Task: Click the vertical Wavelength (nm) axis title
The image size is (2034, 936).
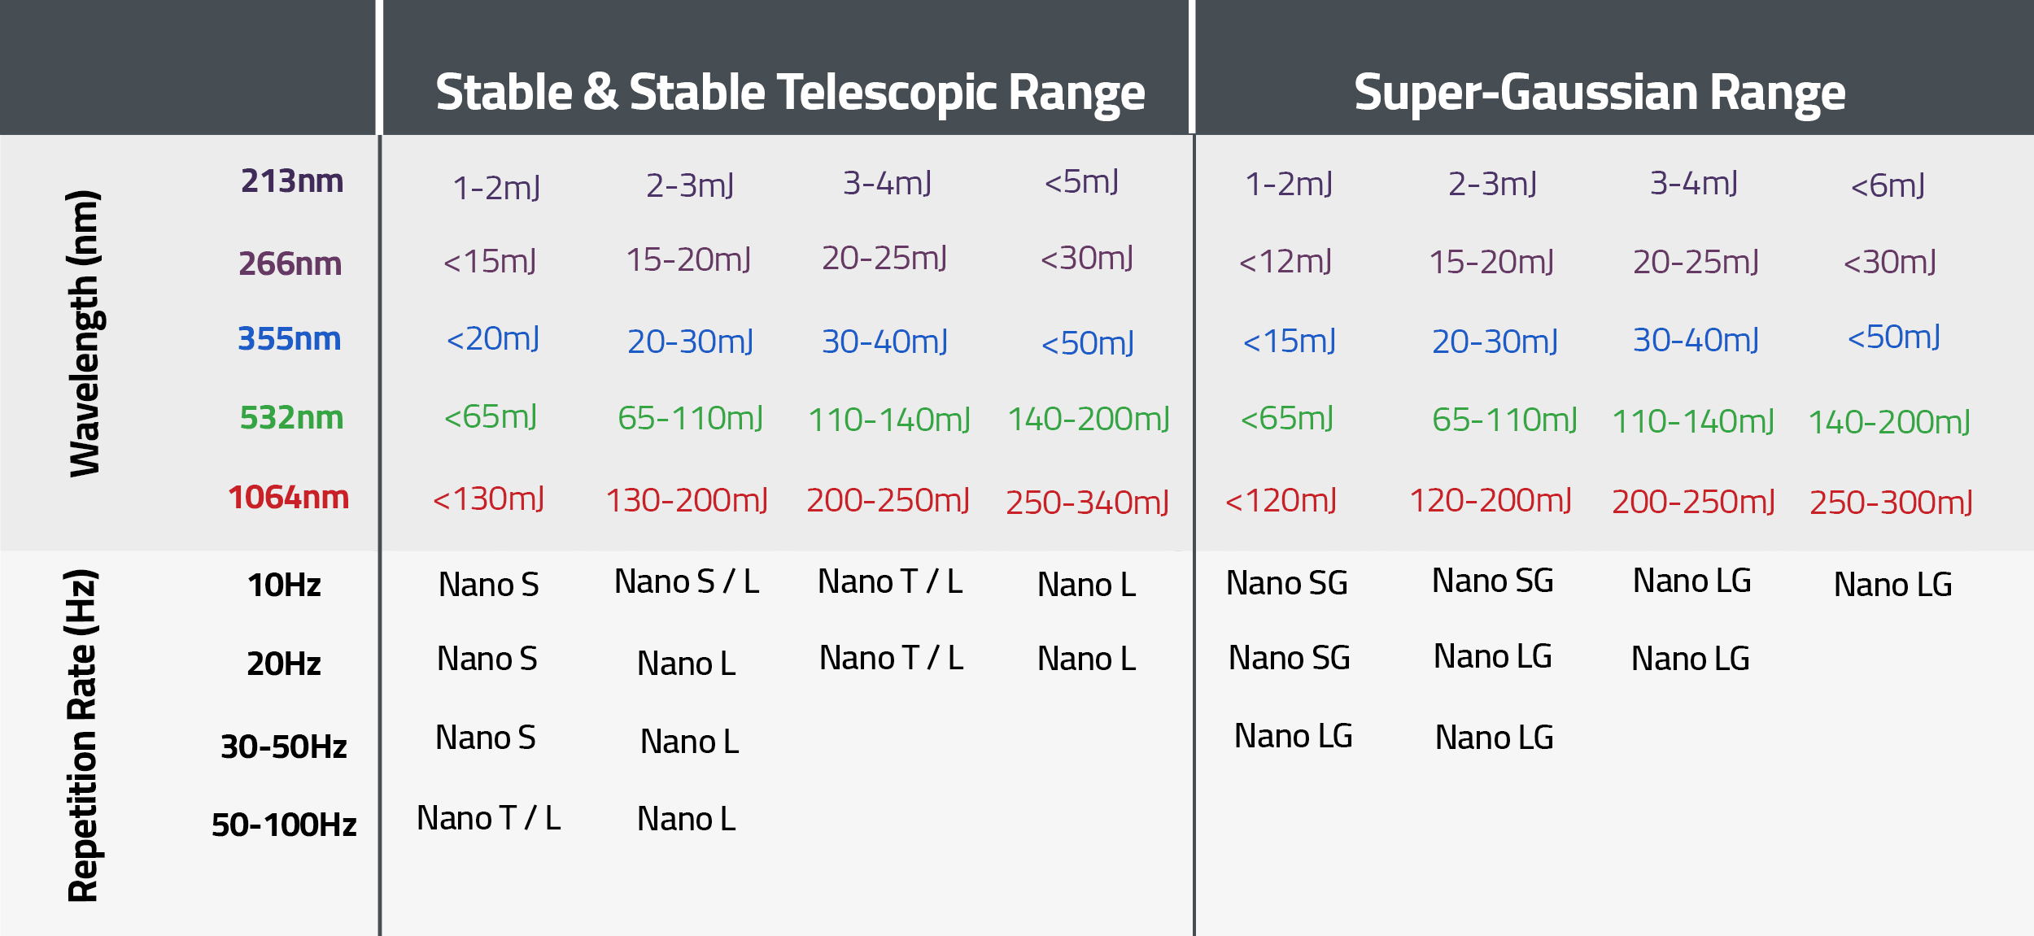Action: (x=84, y=333)
